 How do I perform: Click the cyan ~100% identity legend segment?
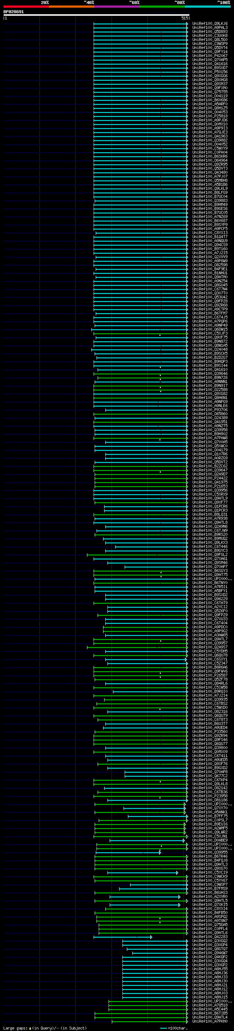coord(208,7)
